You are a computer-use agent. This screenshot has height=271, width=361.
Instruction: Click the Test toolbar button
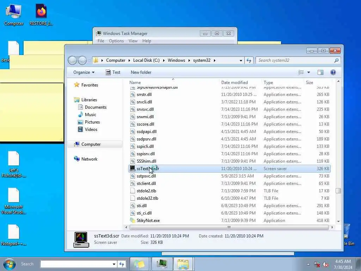tap(113, 72)
